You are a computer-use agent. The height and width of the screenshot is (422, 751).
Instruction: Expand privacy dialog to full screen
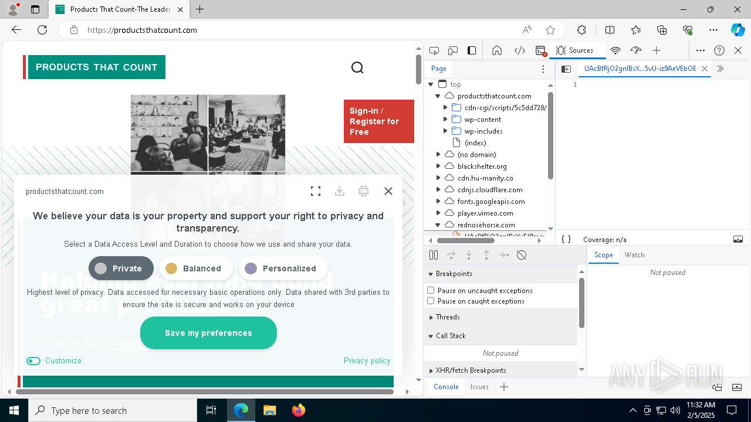pyautogui.click(x=316, y=191)
